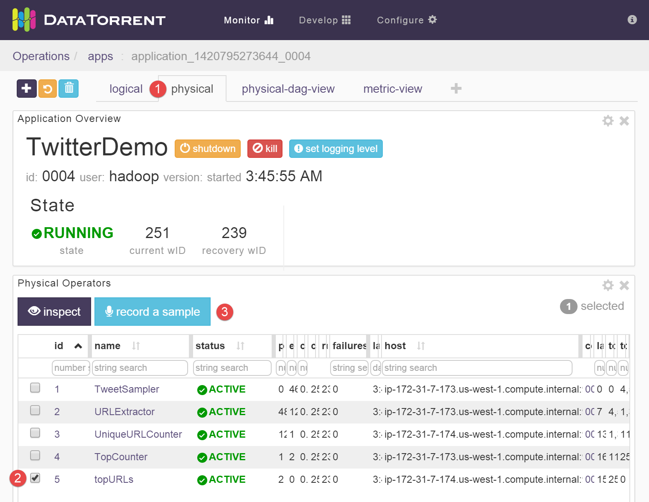Viewport: 649px width, 502px height.
Task: Switch to the physical-dag-view tab
Action: point(288,89)
